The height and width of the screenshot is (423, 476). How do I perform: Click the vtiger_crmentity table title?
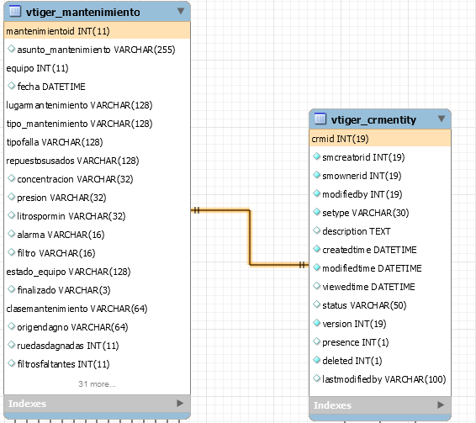[x=373, y=119]
